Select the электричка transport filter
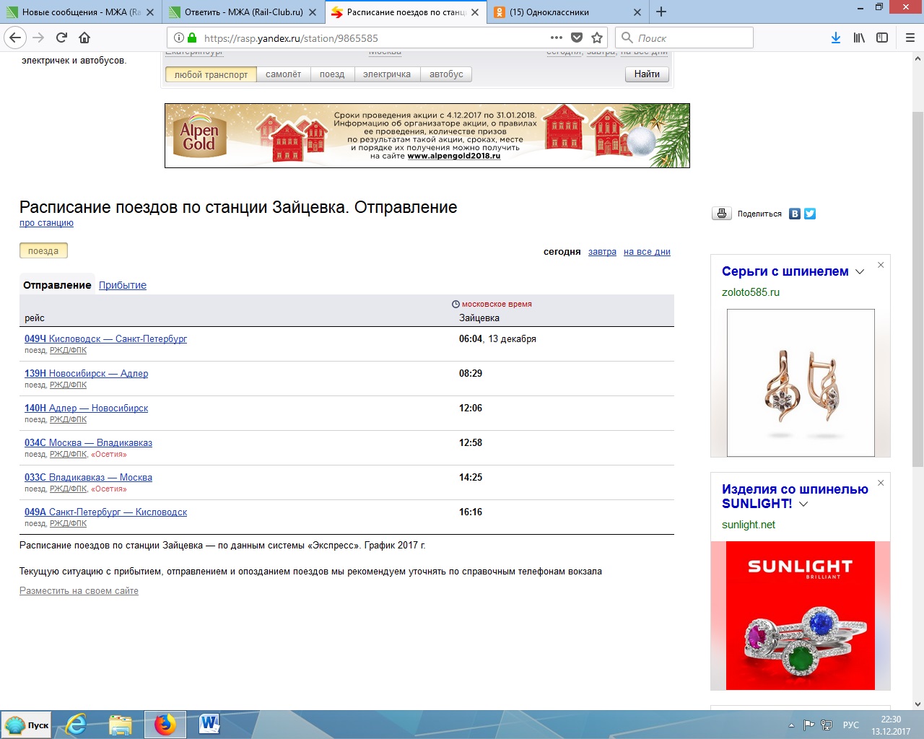The width and height of the screenshot is (924, 739). coord(386,74)
